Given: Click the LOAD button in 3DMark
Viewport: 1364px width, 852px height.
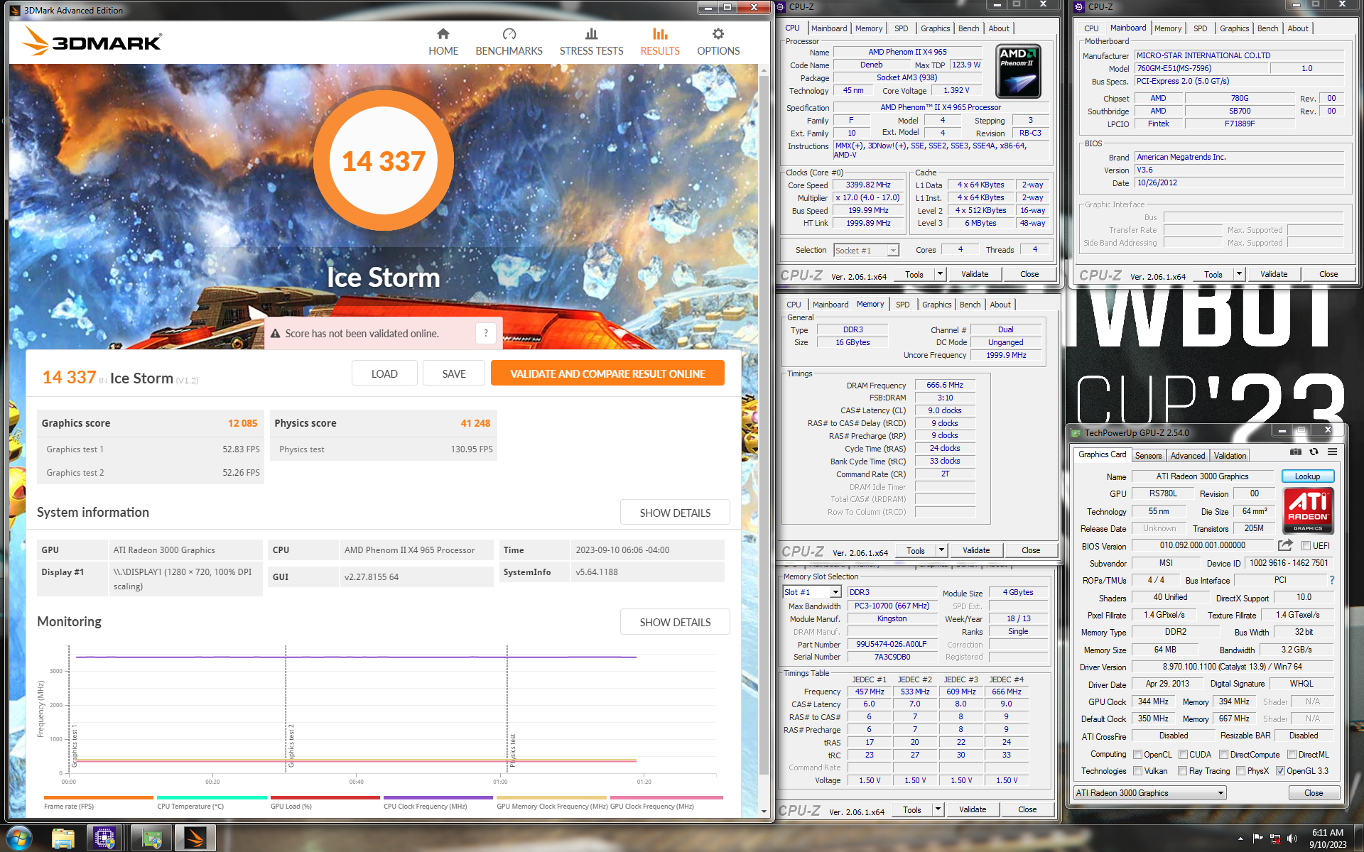Looking at the screenshot, I should [384, 373].
